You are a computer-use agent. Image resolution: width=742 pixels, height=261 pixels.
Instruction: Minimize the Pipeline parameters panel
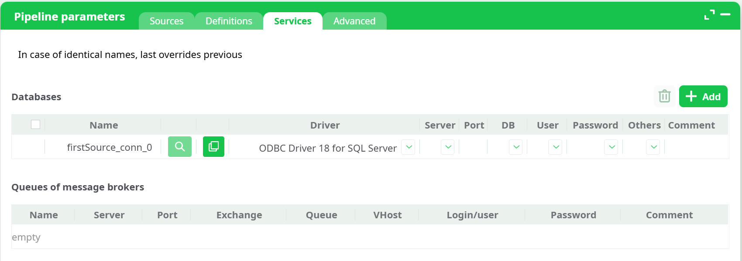pos(725,14)
